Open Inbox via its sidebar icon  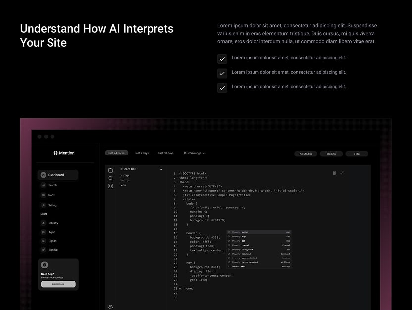(43, 195)
